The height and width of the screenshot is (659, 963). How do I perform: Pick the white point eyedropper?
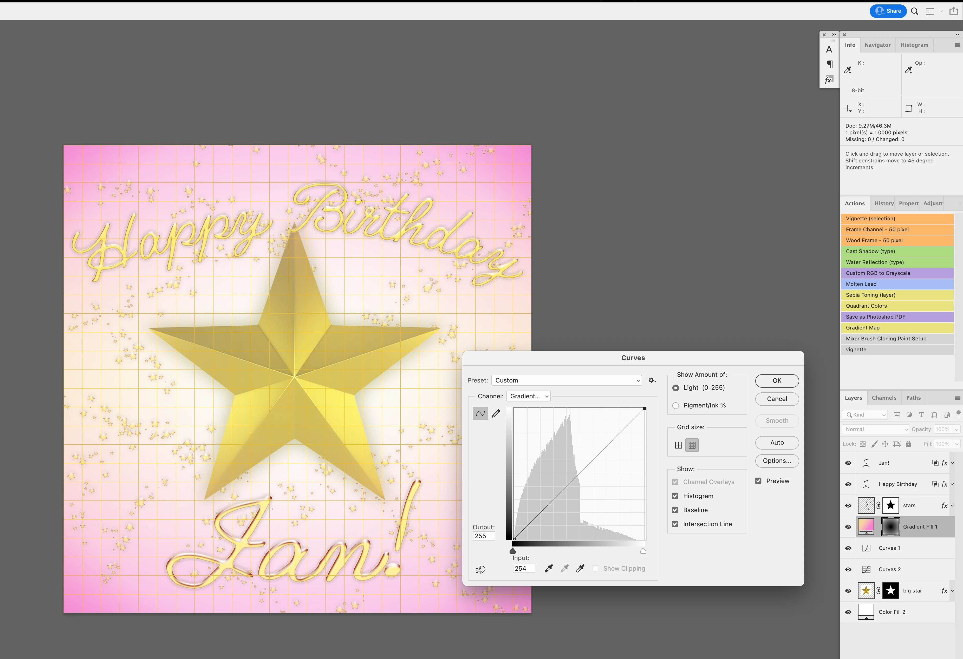pos(580,569)
